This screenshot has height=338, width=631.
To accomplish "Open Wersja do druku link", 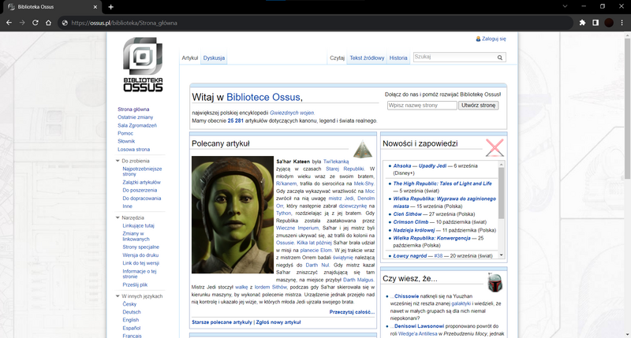I will (140, 255).
